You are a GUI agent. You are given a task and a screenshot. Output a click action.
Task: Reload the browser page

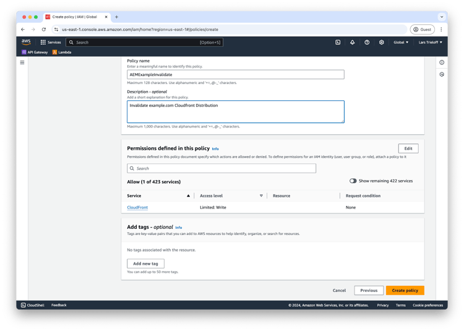click(x=44, y=29)
